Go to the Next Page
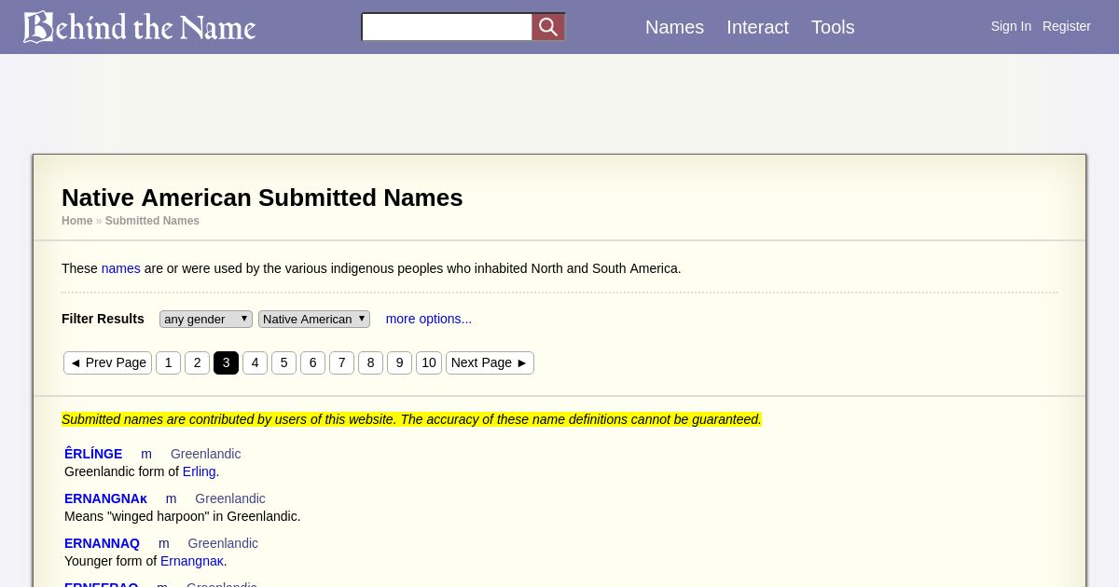 tap(490, 362)
